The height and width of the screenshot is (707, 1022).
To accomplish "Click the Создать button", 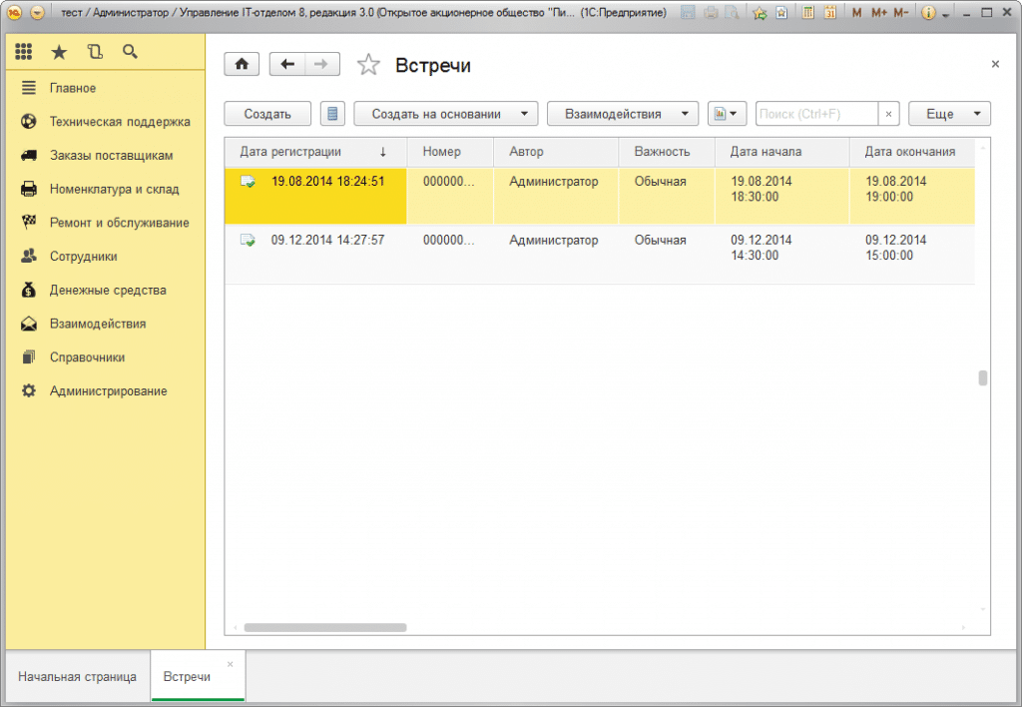I will pos(267,114).
